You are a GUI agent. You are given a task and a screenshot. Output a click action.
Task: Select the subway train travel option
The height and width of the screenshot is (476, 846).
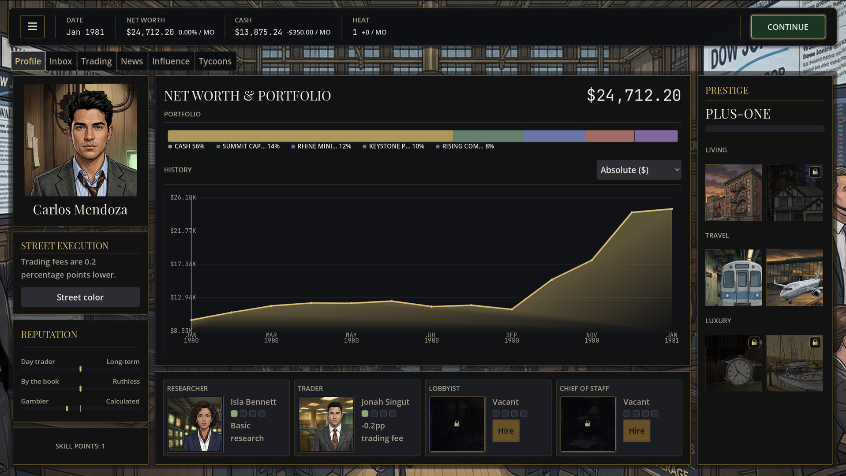[733, 278]
